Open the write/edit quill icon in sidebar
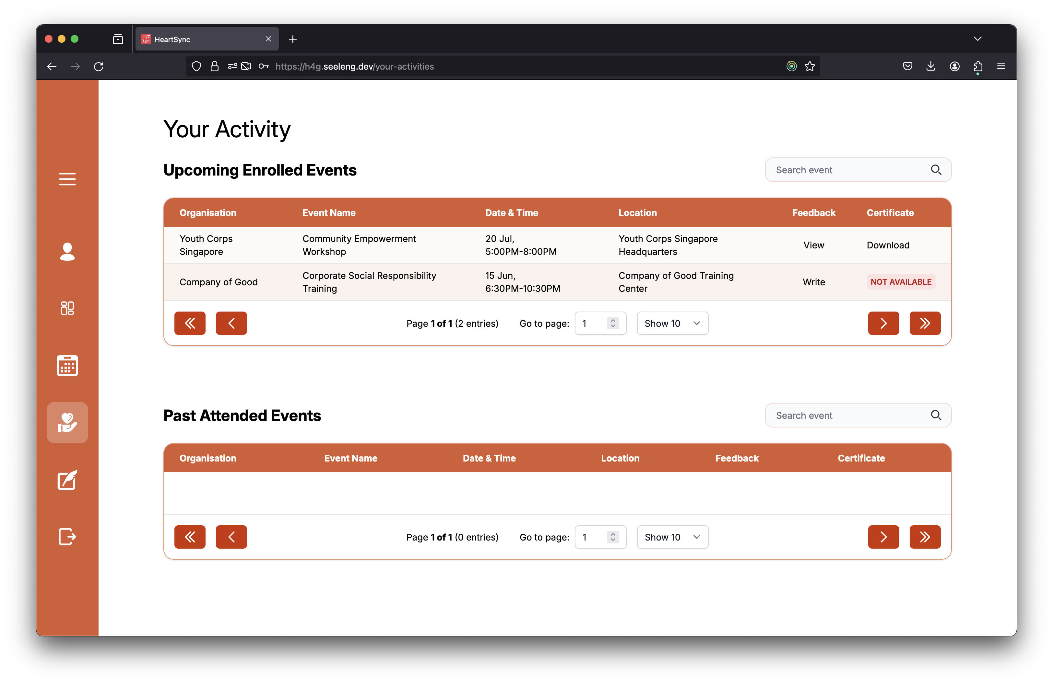Image resolution: width=1053 pixels, height=684 pixels. pos(67,480)
